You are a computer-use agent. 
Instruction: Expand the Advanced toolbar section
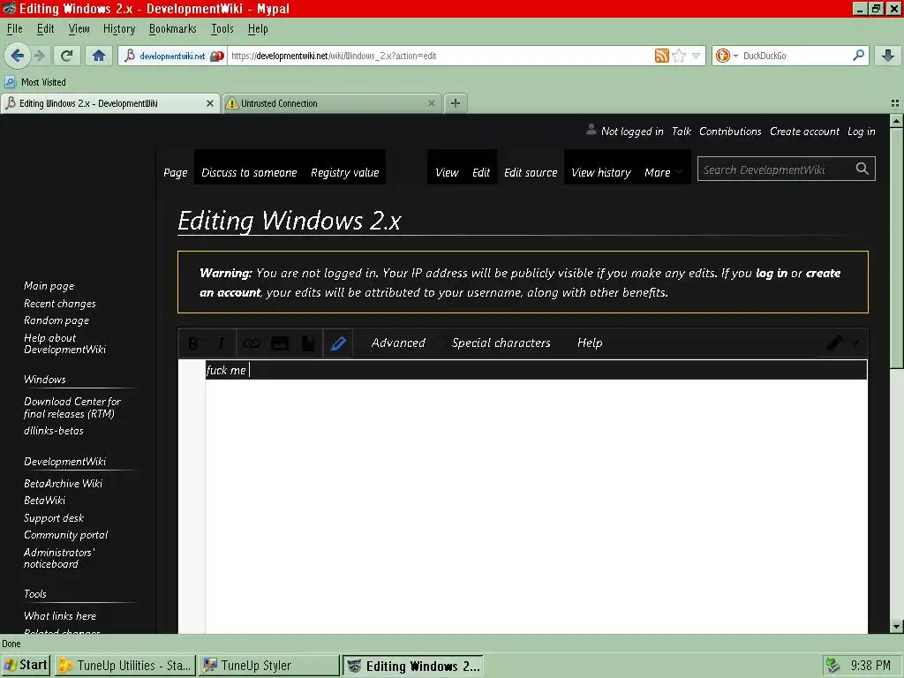coord(398,343)
